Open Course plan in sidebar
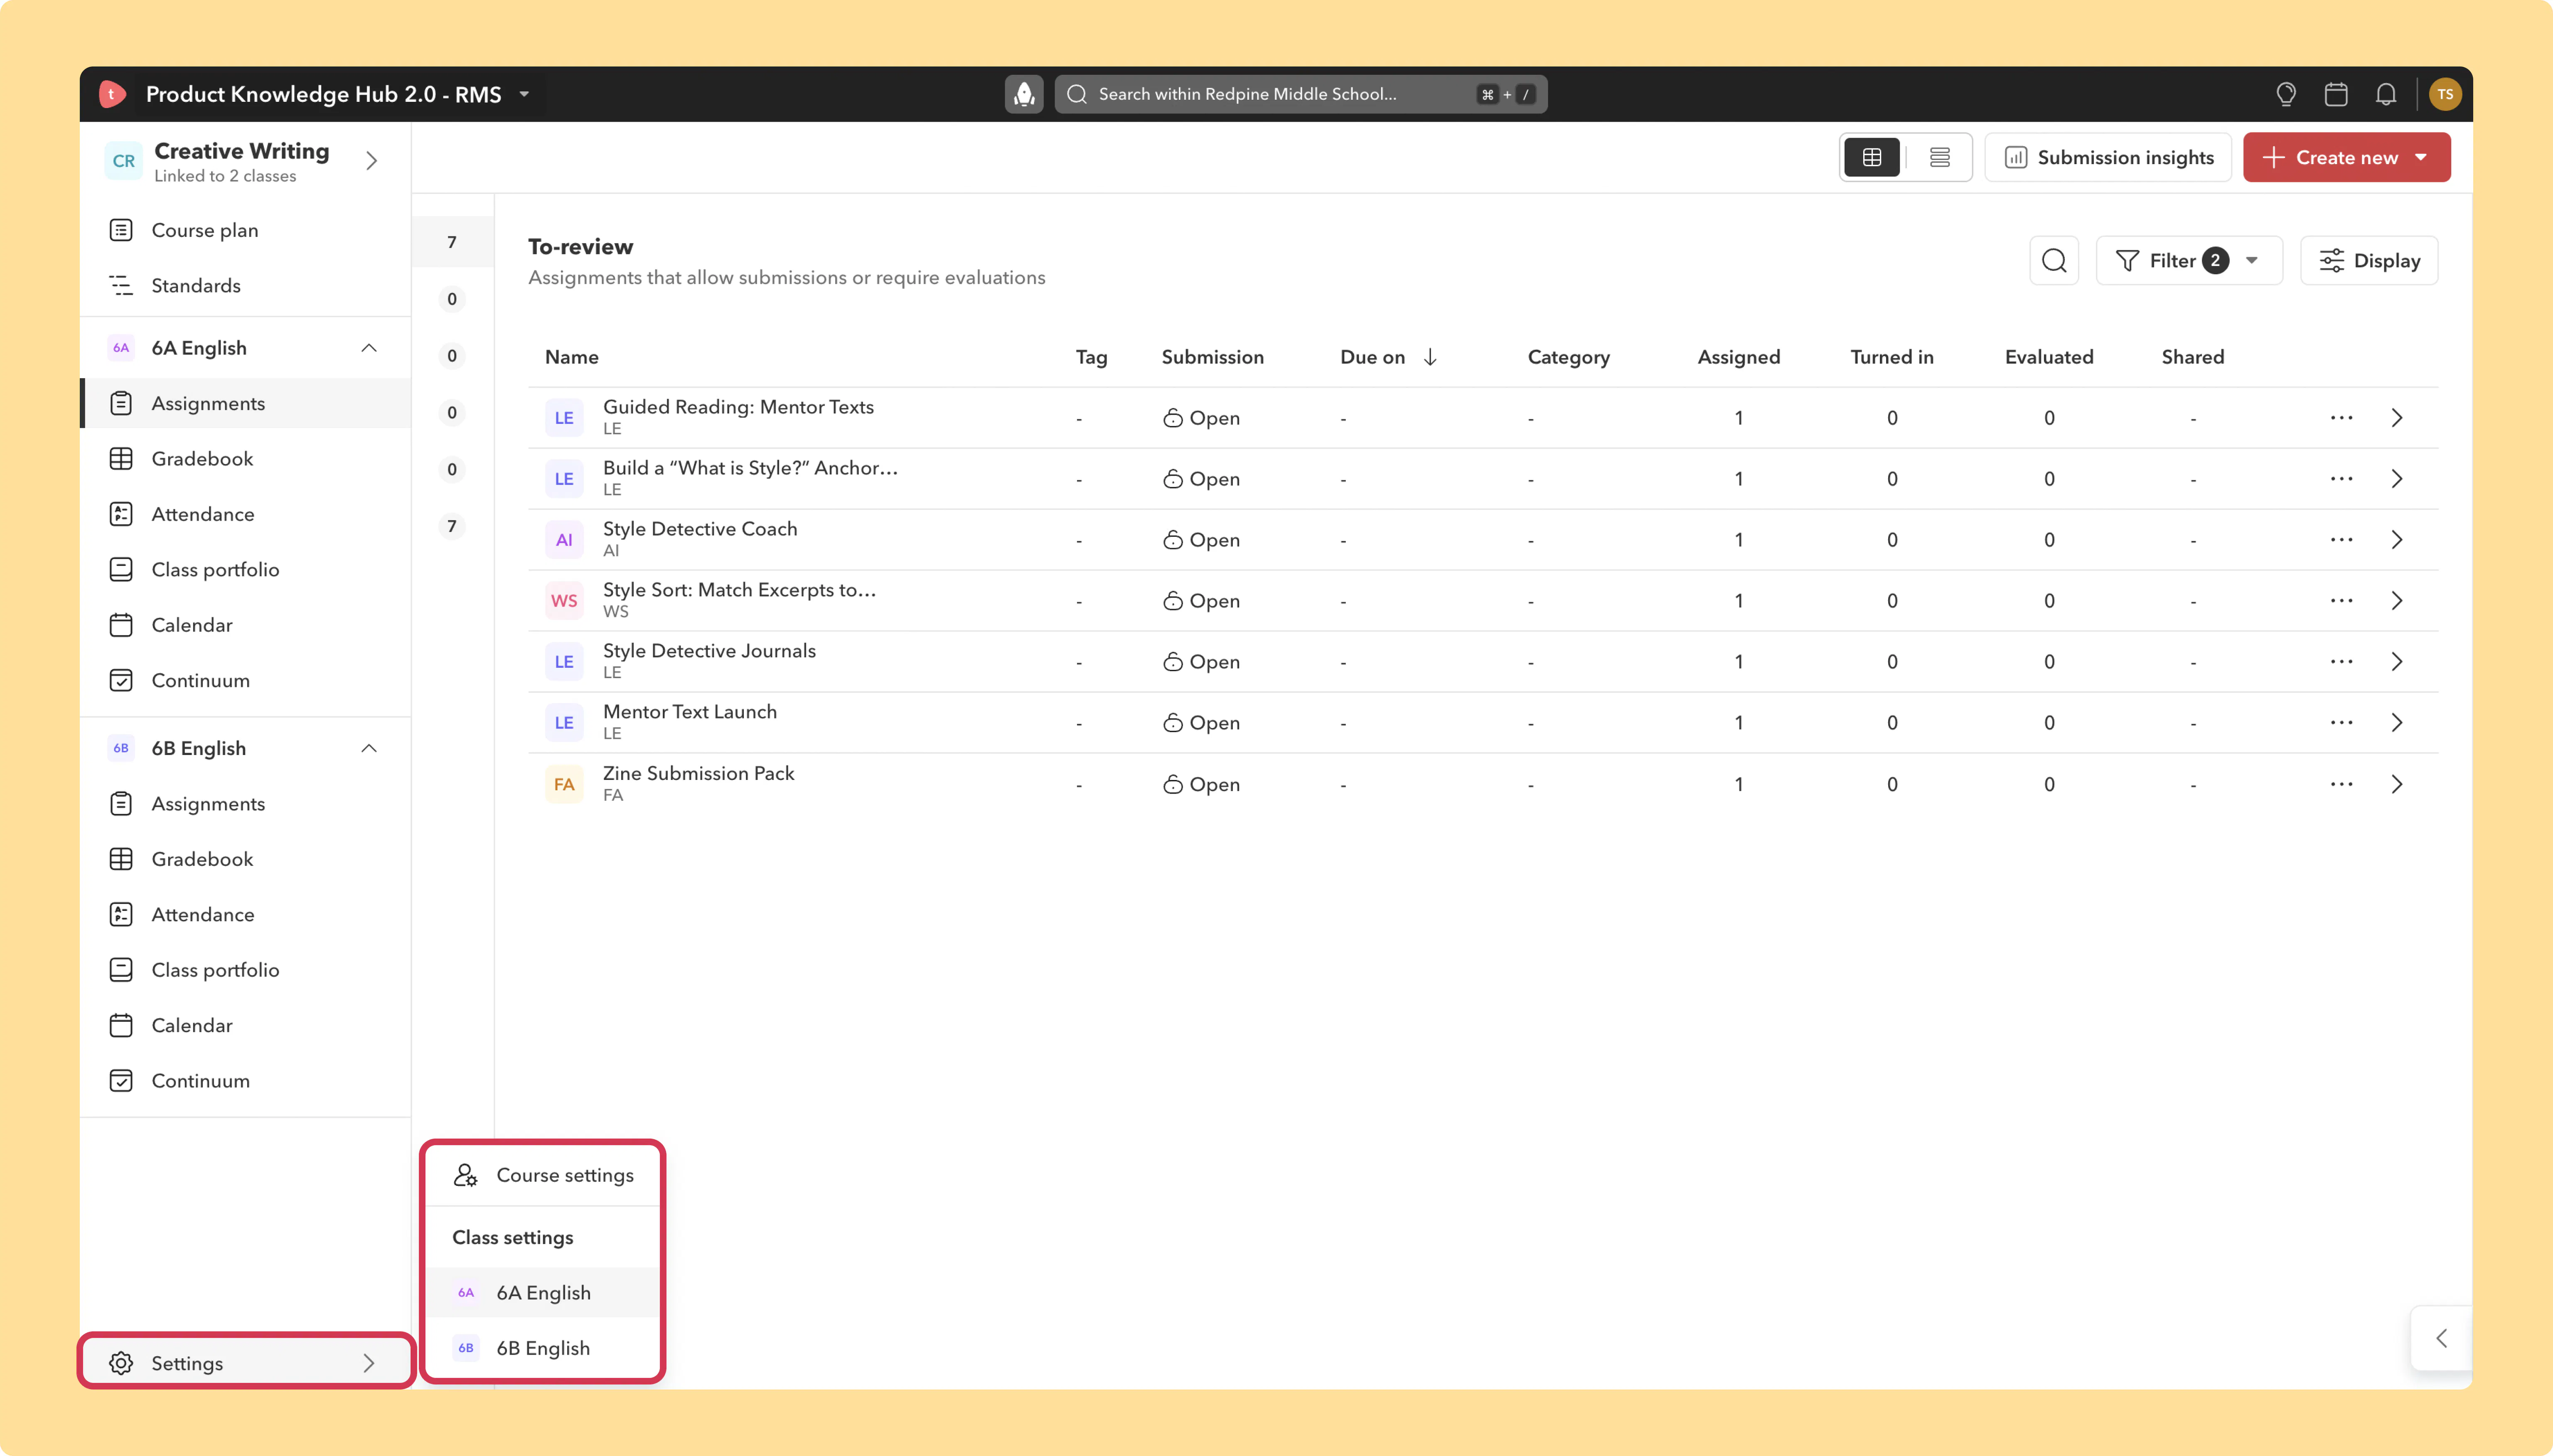Image resolution: width=2553 pixels, height=1456 pixels. pyautogui.click(x=246, y=230)
